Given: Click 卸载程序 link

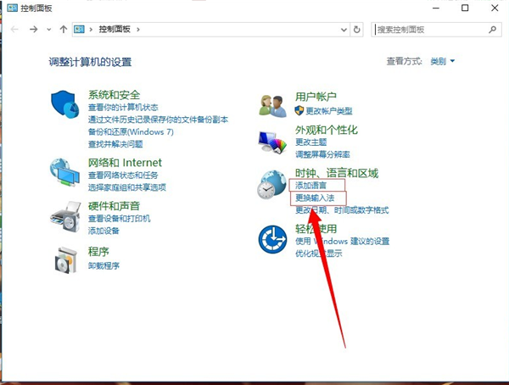Looking at the screenshot, I should [x=103, y=266].
